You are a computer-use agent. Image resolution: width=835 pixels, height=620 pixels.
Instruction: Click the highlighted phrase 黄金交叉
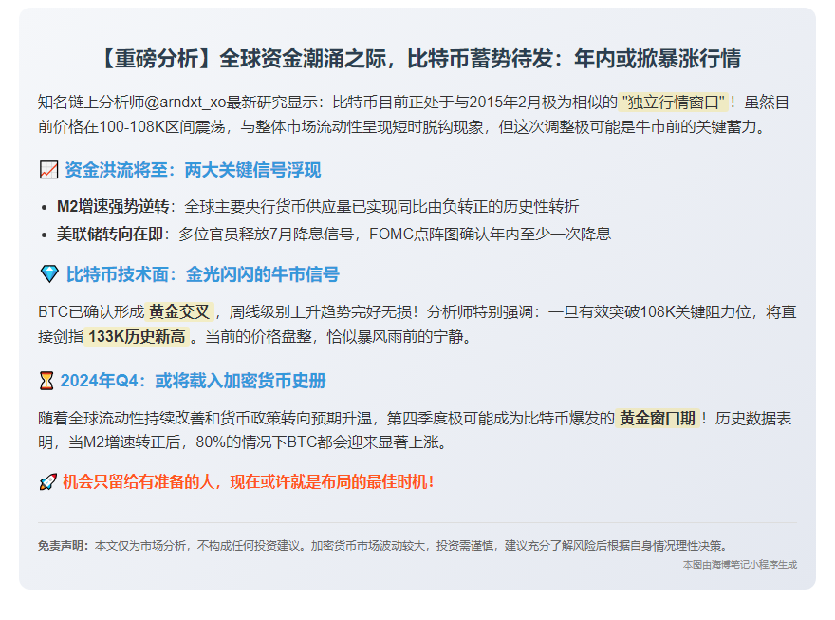(x=179, y=311)
